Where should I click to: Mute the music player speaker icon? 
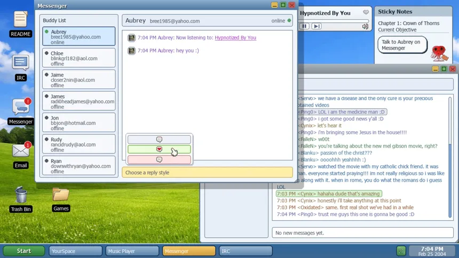coord(365,26)
